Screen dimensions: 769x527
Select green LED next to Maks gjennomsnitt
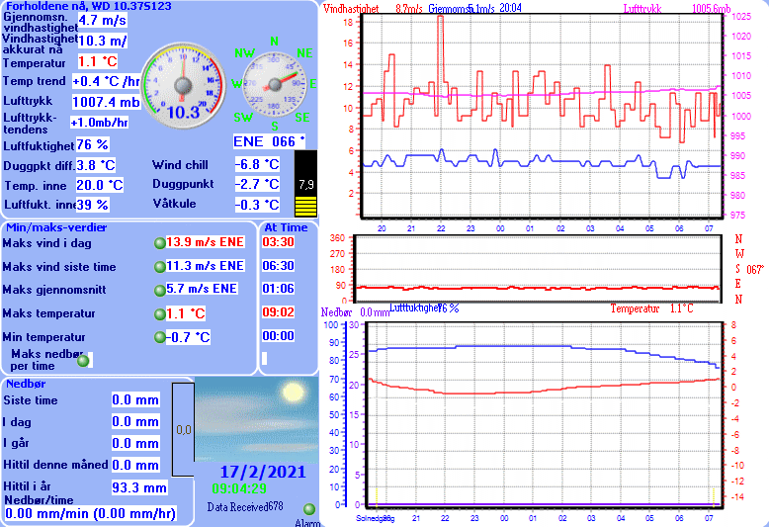(x=159, y=290)
